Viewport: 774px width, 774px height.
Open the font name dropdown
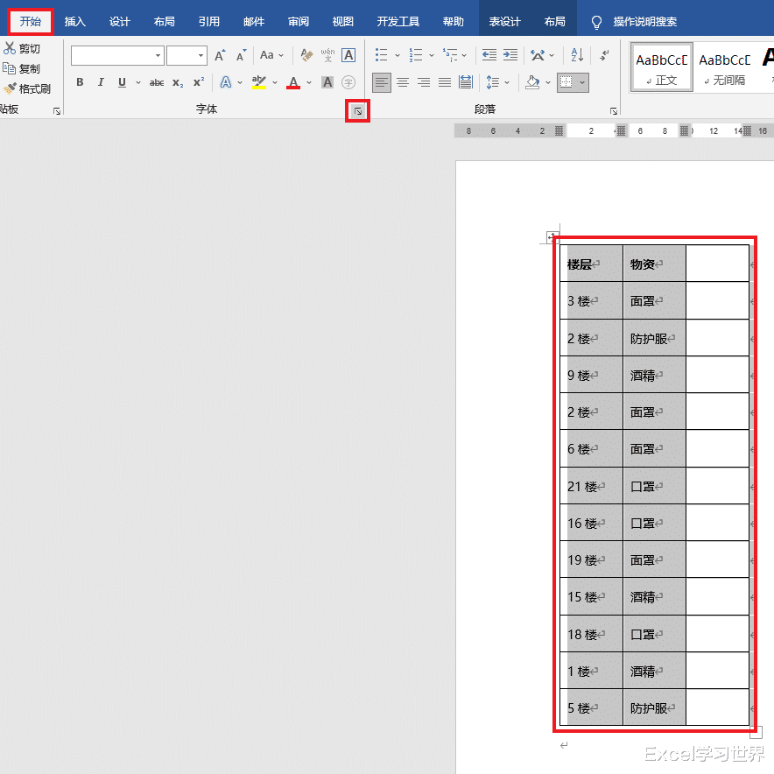[158, 56]
